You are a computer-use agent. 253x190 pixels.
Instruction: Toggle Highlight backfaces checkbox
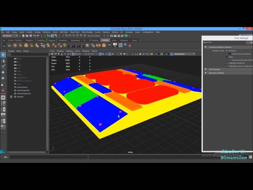[x=227, y=63]
